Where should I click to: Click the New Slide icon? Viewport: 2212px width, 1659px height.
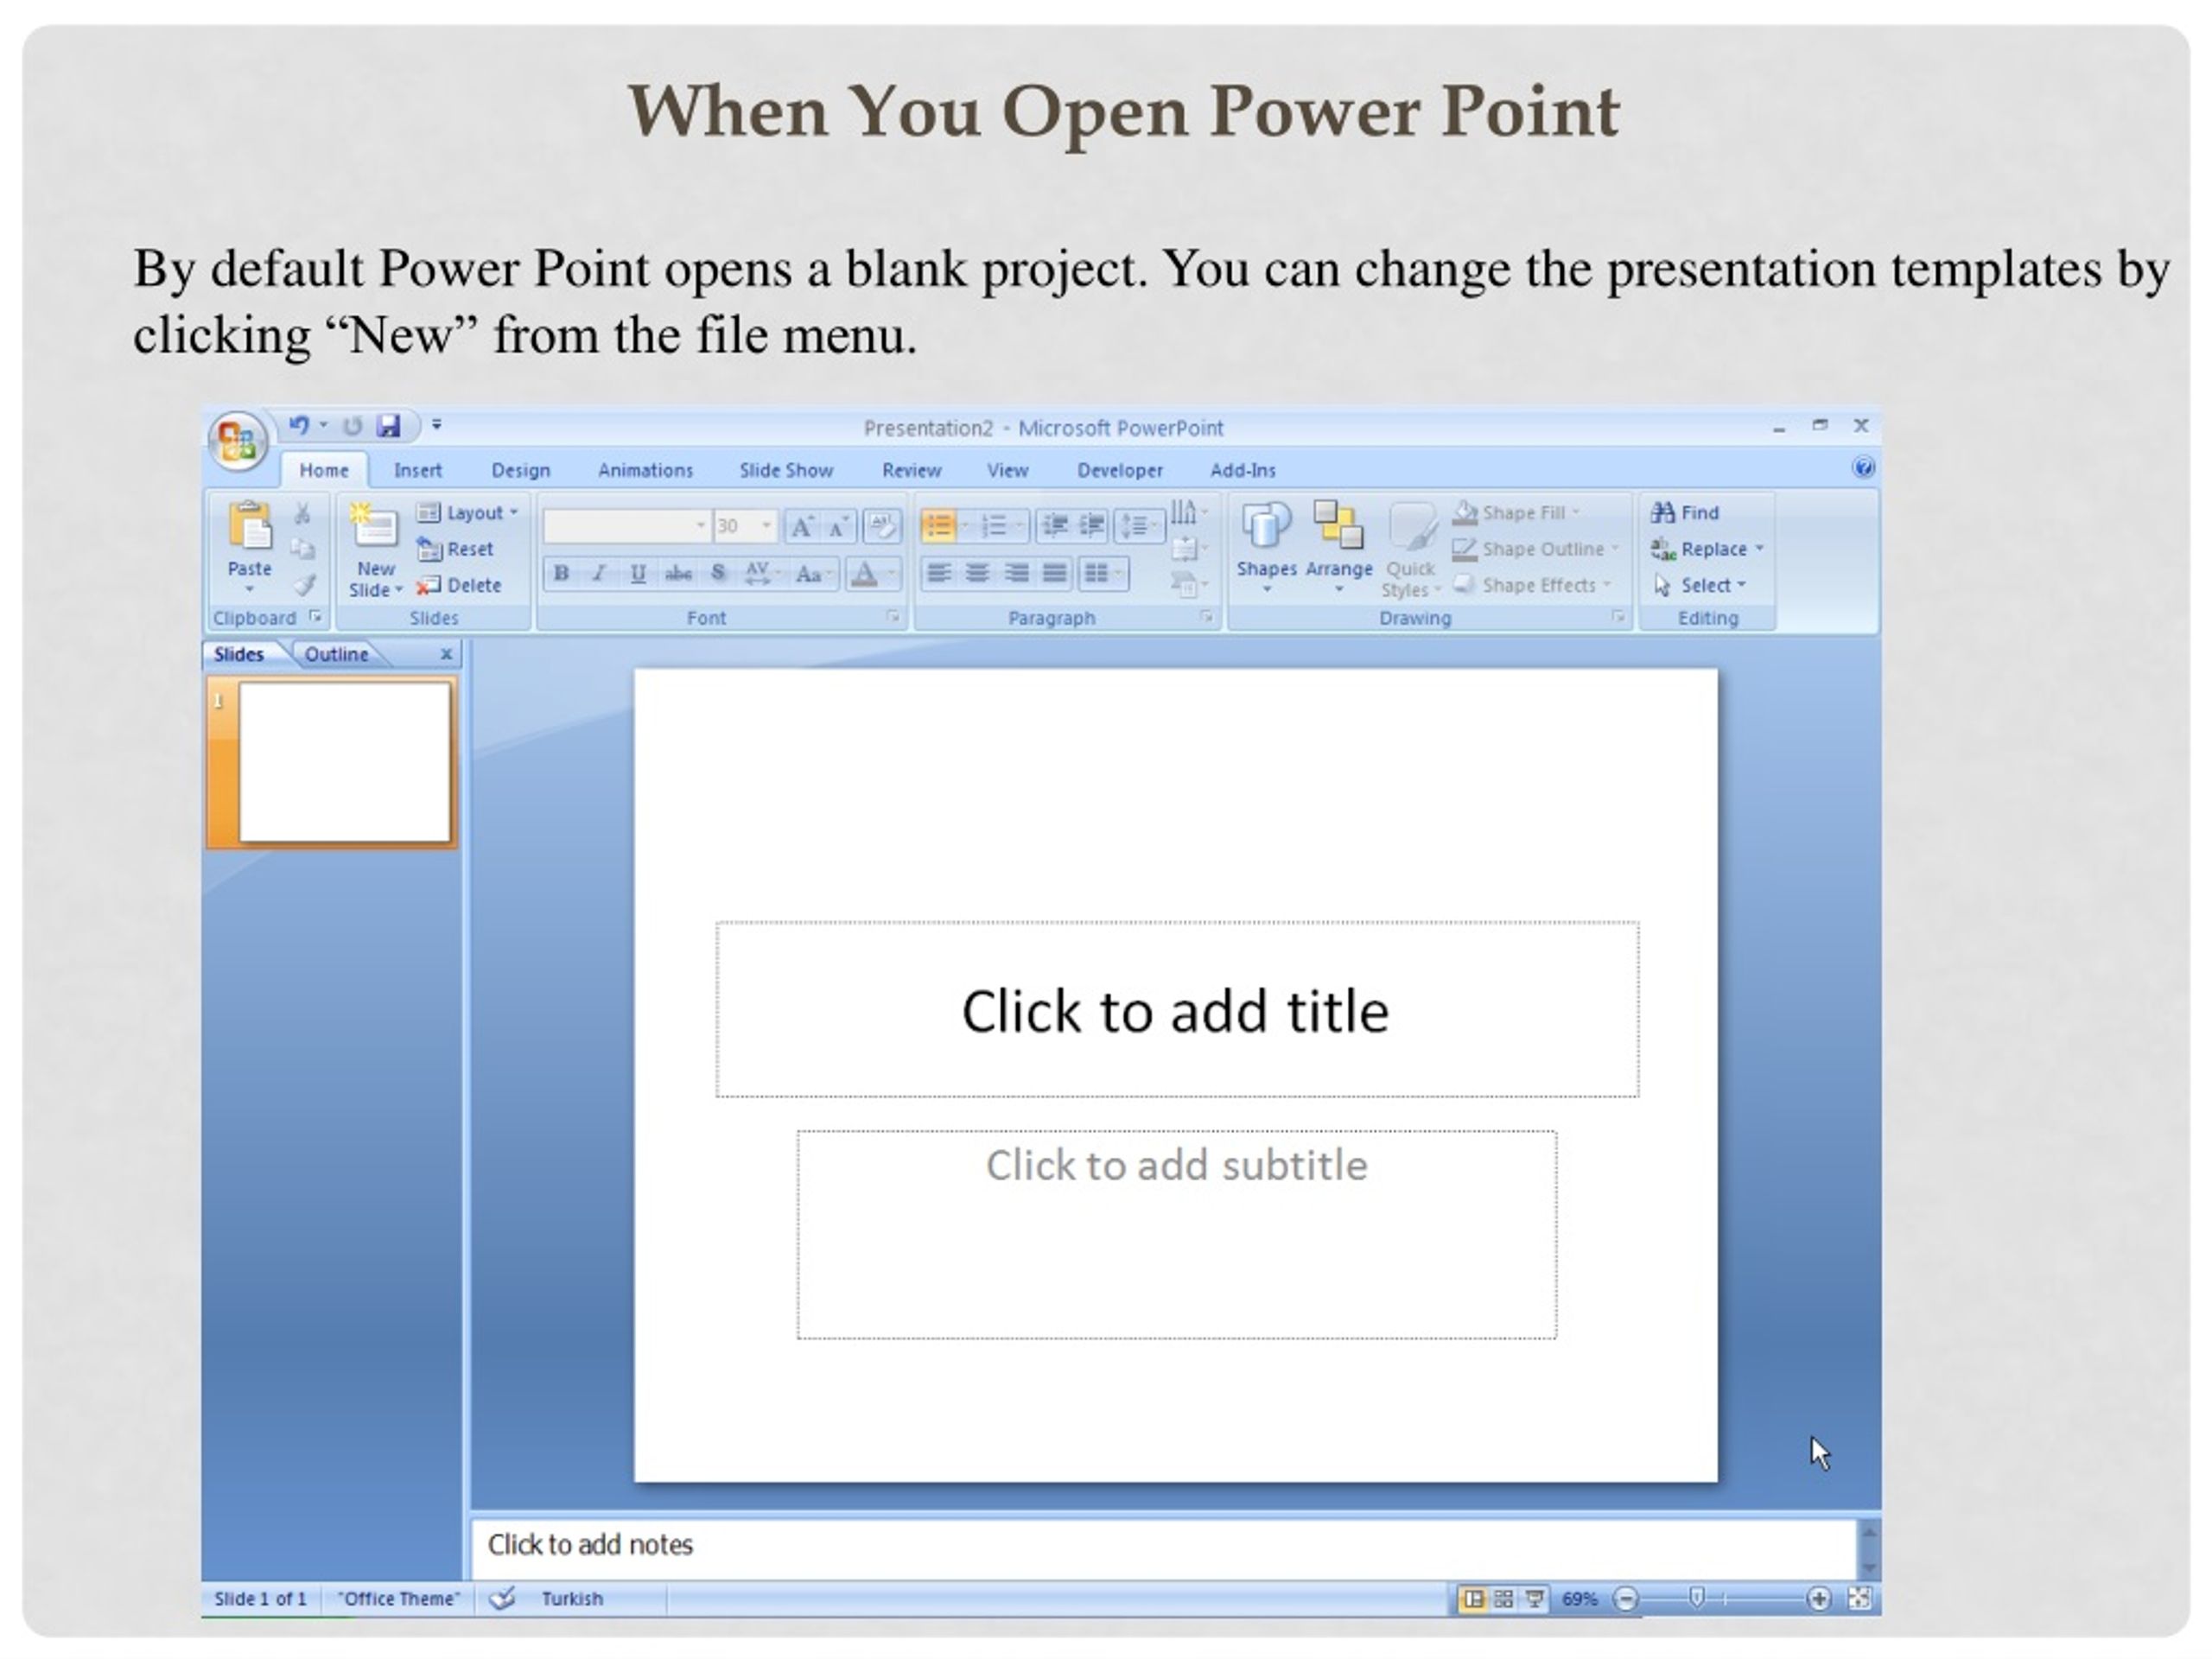point(373,525)
